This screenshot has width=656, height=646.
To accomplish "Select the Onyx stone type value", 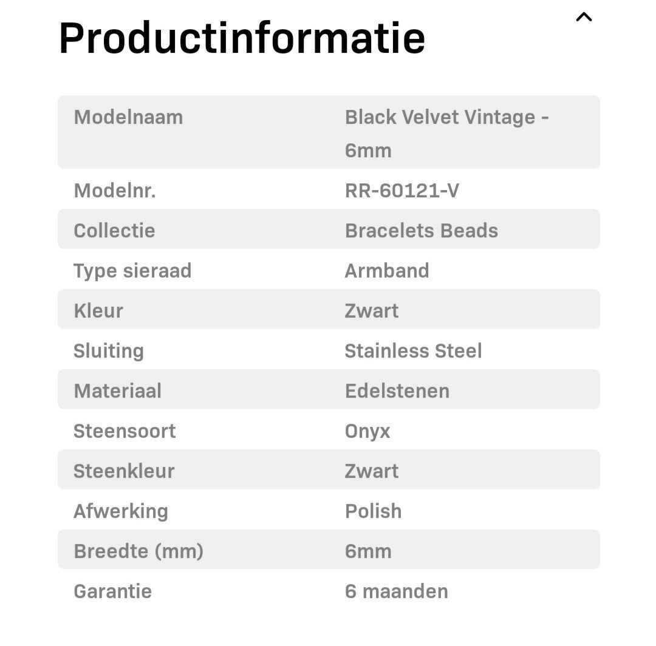I will click(x=367, y=431).
